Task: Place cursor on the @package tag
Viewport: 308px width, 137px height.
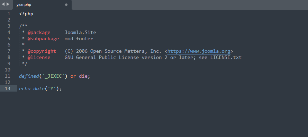Action: 39,33
